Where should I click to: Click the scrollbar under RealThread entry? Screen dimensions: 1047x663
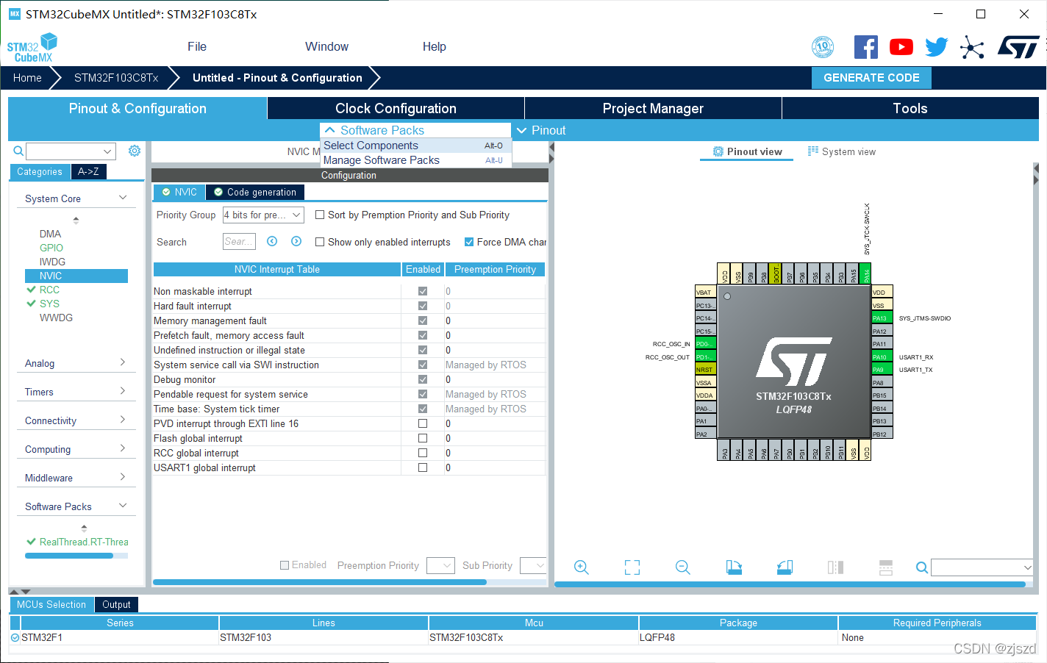pyautogui.click(x=69, y=556)
